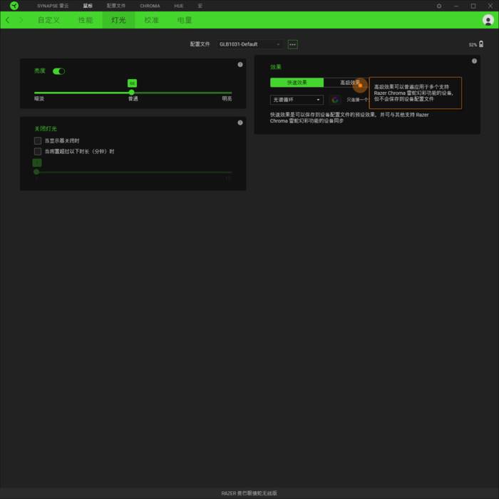Select the 灯光 tab
499x499 pixels.
click(118, 20)
